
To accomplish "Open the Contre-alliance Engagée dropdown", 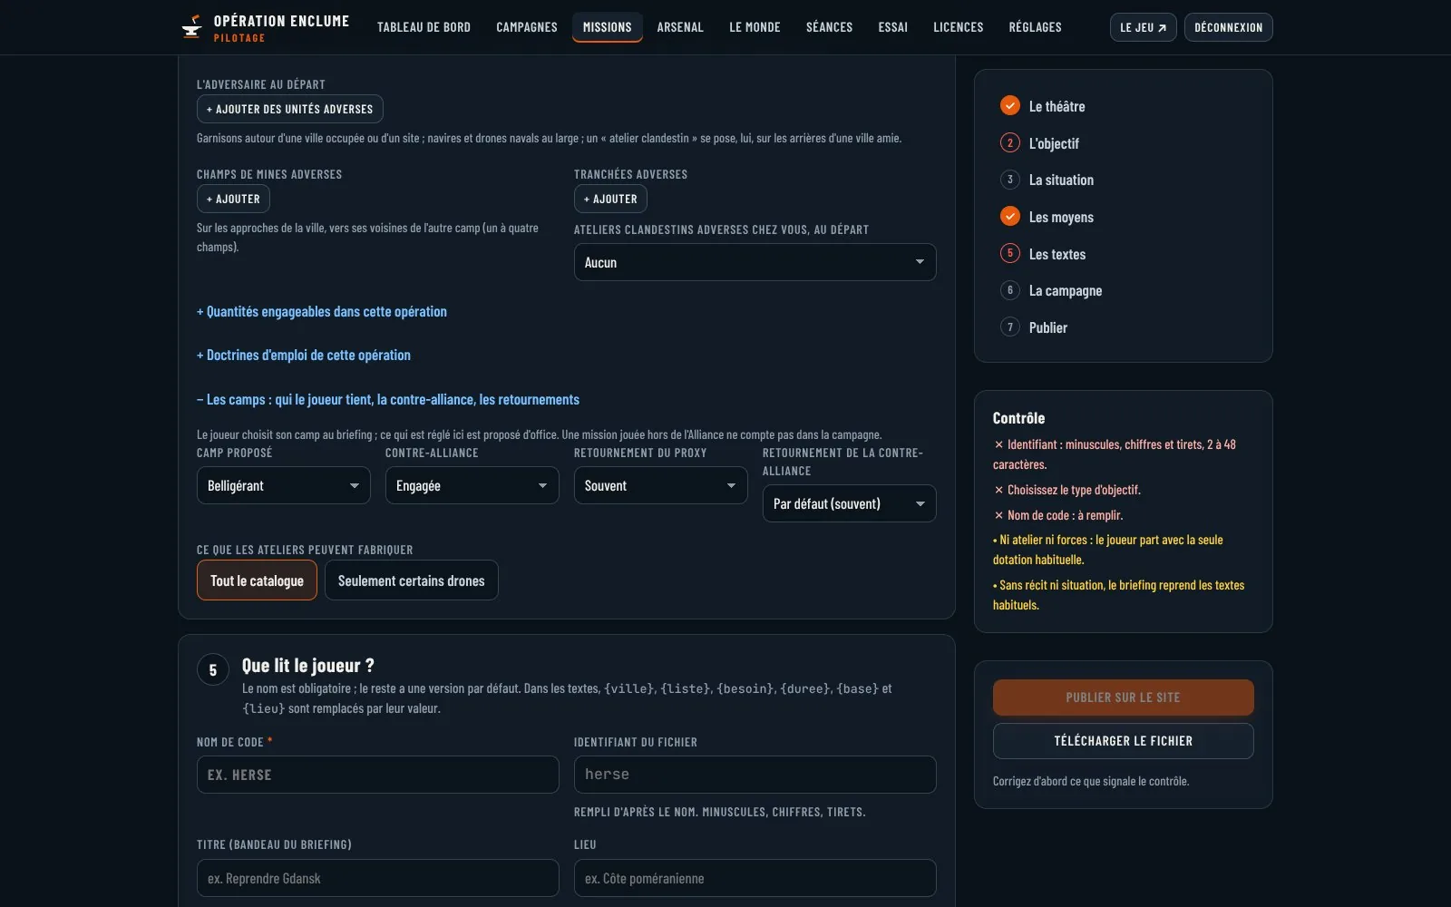I will (x=472, y=485).
